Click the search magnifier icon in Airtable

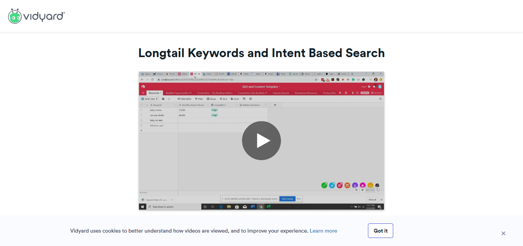coord(380,99)
